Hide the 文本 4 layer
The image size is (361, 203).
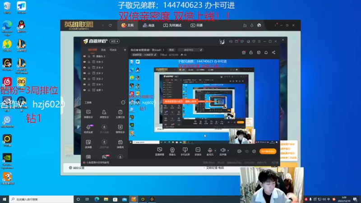(x=84, y=67)
